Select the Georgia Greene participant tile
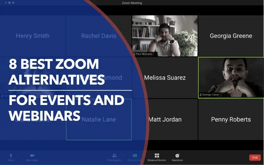Image resolution: width=264 pixels, height=165 pixels. click(231, 36)
